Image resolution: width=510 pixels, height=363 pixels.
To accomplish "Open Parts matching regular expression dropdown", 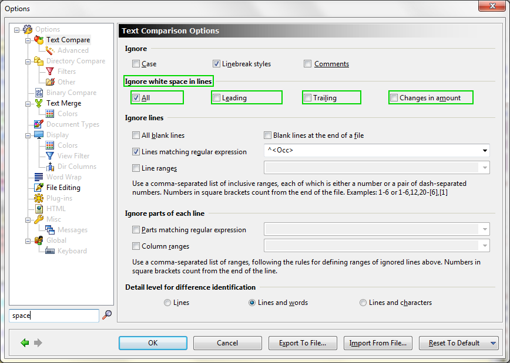I will (485, 229).
